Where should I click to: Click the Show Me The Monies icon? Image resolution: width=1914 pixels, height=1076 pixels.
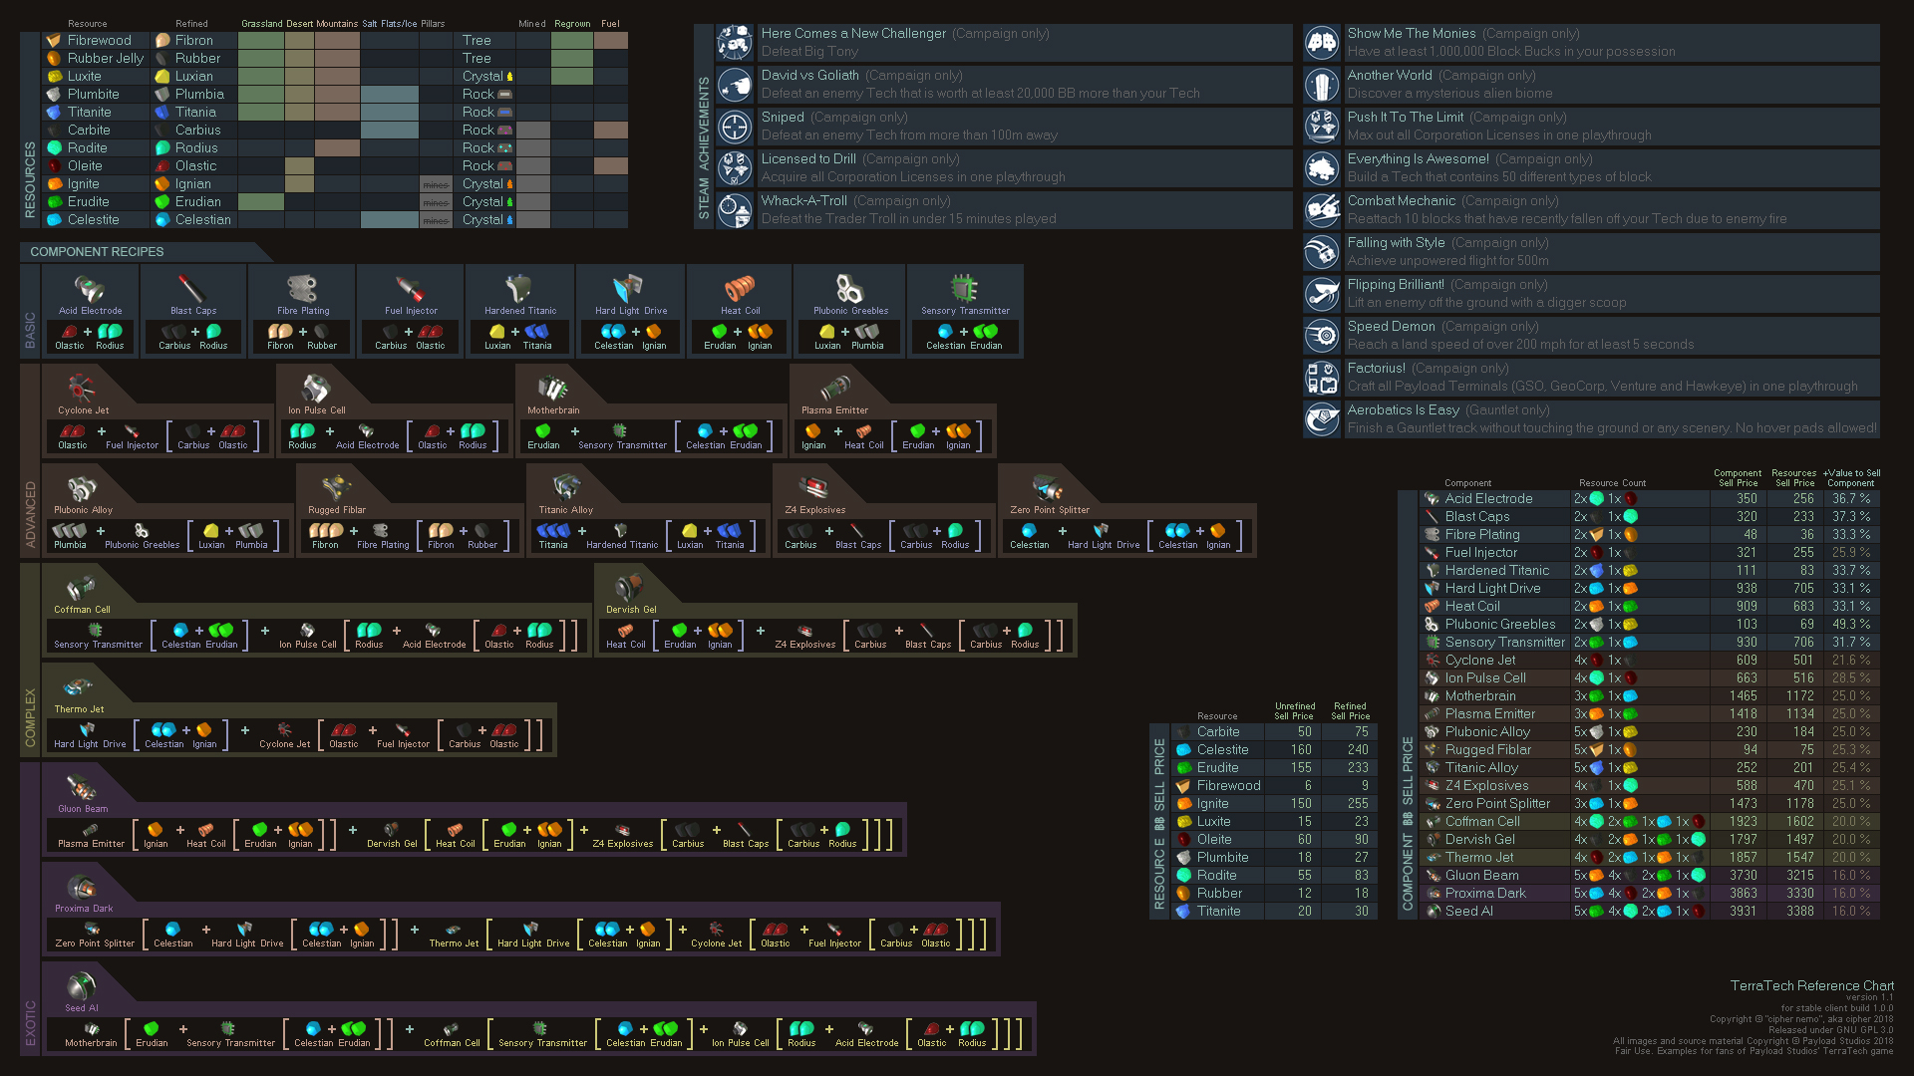1322,43
